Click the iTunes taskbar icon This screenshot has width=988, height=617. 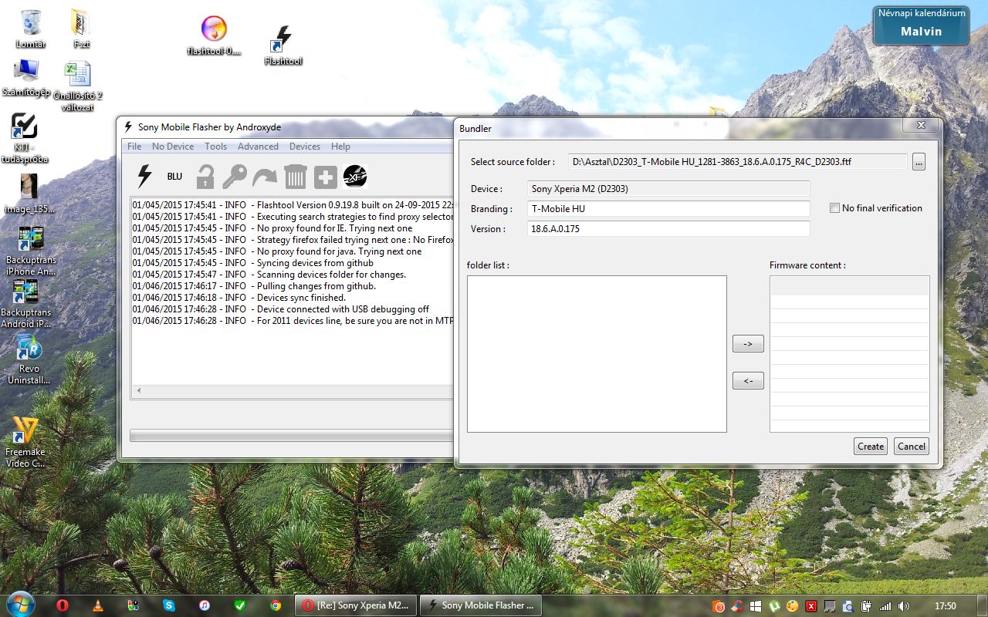click(x=205, y=605)
